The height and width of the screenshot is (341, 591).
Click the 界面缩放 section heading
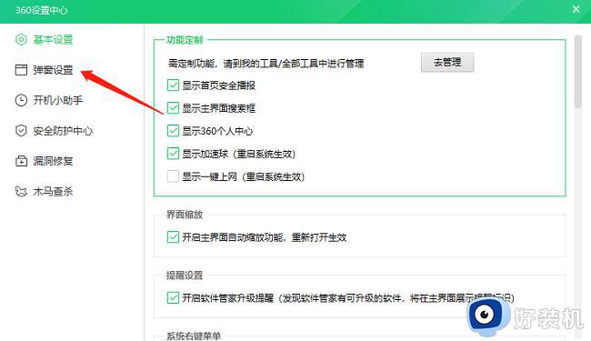pos(185,215)
